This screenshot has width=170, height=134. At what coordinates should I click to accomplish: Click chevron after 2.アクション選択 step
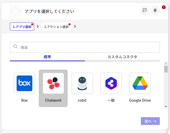75,26
